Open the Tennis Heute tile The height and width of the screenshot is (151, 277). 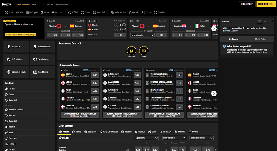43,59
